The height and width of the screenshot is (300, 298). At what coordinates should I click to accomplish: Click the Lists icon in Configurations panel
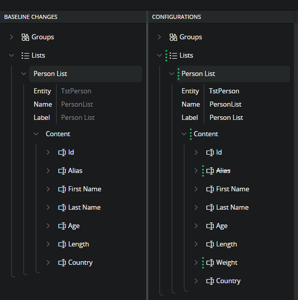click(173, 56)
